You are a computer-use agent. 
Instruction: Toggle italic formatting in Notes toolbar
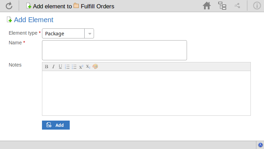pos(53,67)
